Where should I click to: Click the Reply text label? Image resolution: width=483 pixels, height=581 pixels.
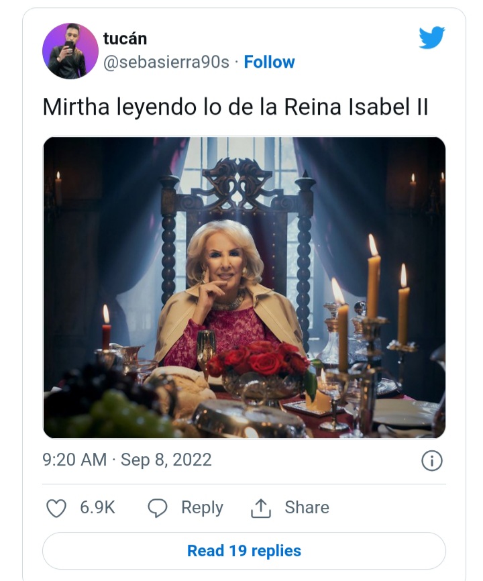[x=202, y=508]
